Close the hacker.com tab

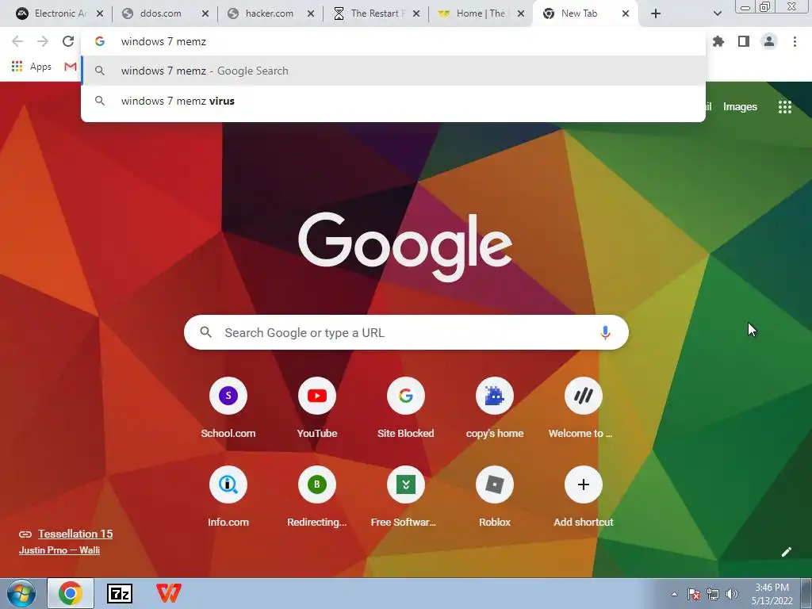click(311, 13)
